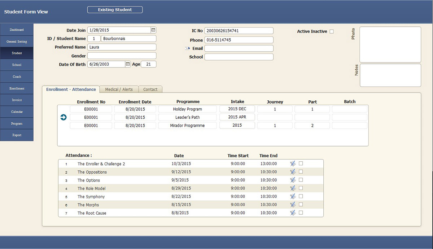The image size is (433, 249).
Task: Click the Existing Student button
Action: coord(115,10)
